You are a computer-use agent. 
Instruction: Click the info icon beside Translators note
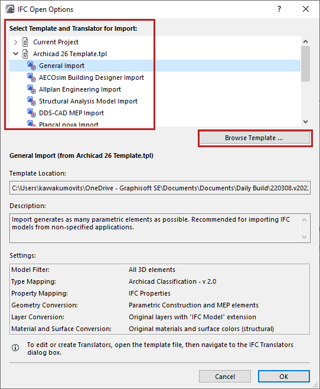point(15,348)
